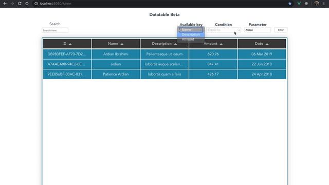Click the ID header text
This screenshot has height=185, width=329.
tap(64, 44)
